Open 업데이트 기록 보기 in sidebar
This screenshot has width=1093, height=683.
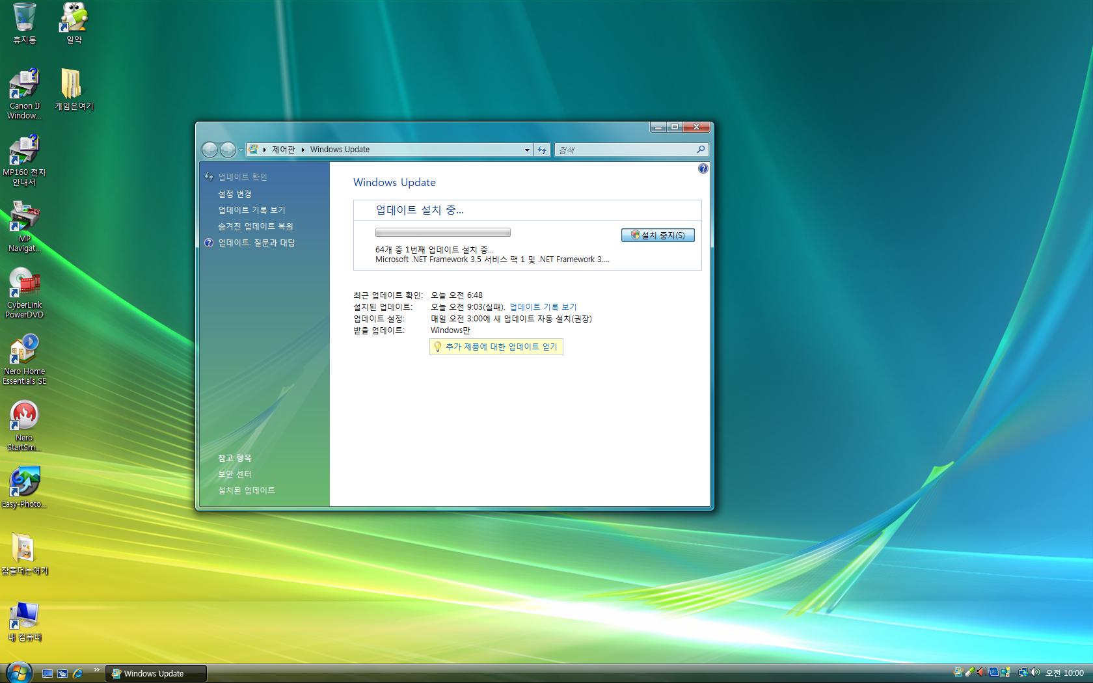251,210
